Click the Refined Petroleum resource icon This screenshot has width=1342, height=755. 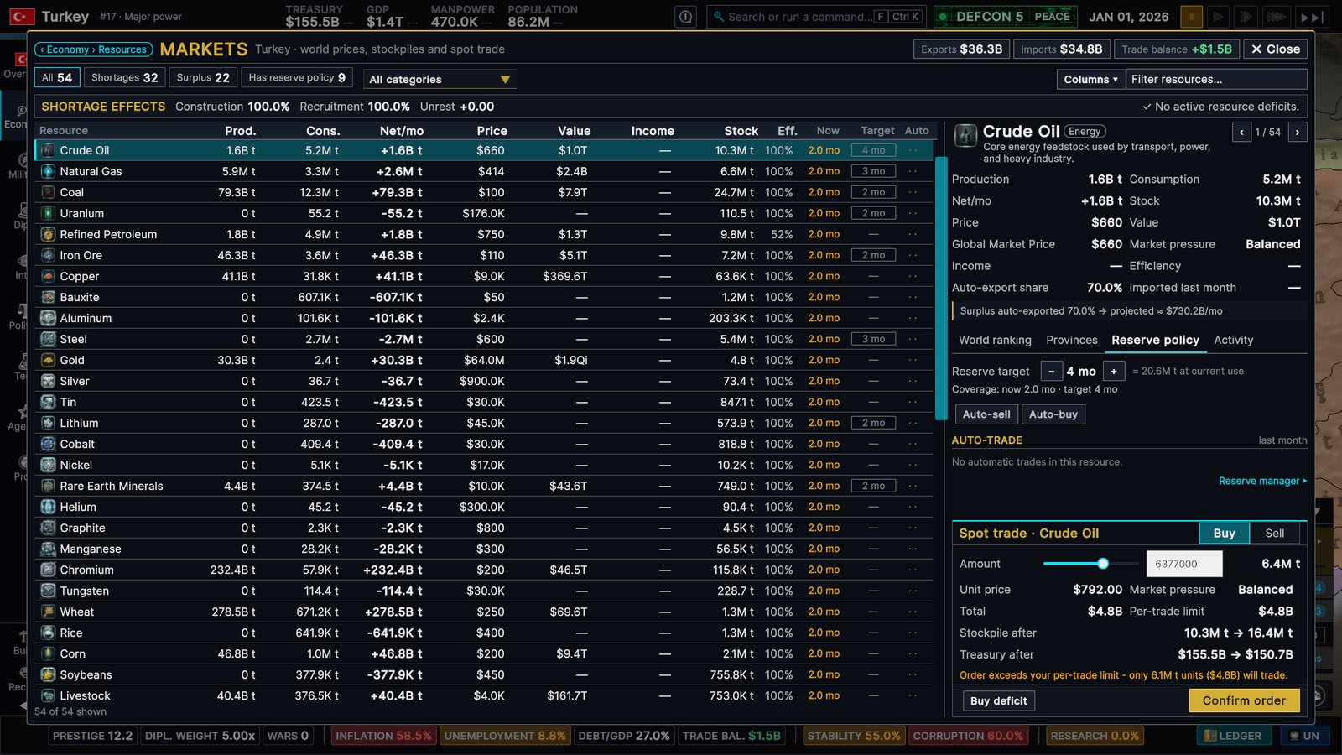(49, 234)
